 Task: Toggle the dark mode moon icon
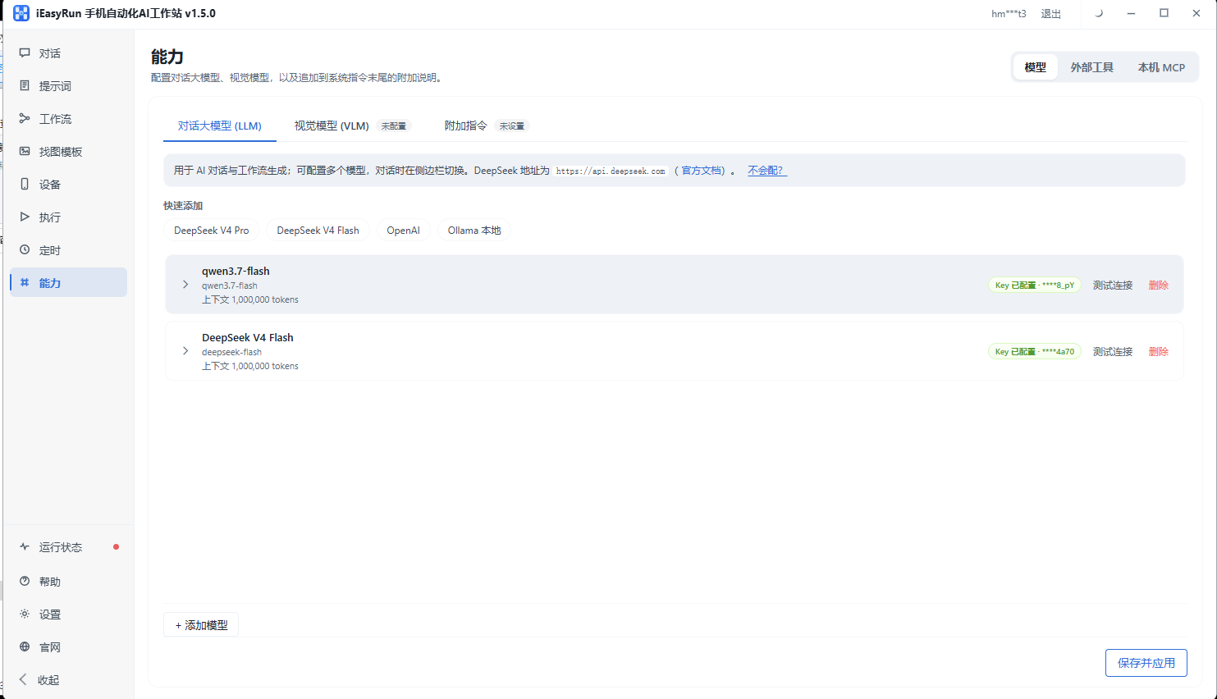[1099, 13]
